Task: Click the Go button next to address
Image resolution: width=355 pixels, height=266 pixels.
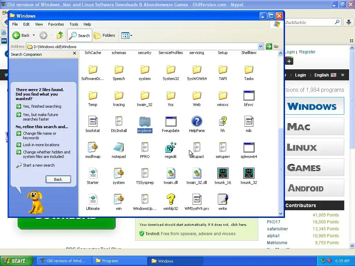Action: 272,46
